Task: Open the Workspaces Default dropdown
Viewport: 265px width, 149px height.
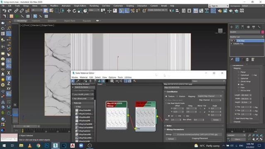Action: point(253,6)
